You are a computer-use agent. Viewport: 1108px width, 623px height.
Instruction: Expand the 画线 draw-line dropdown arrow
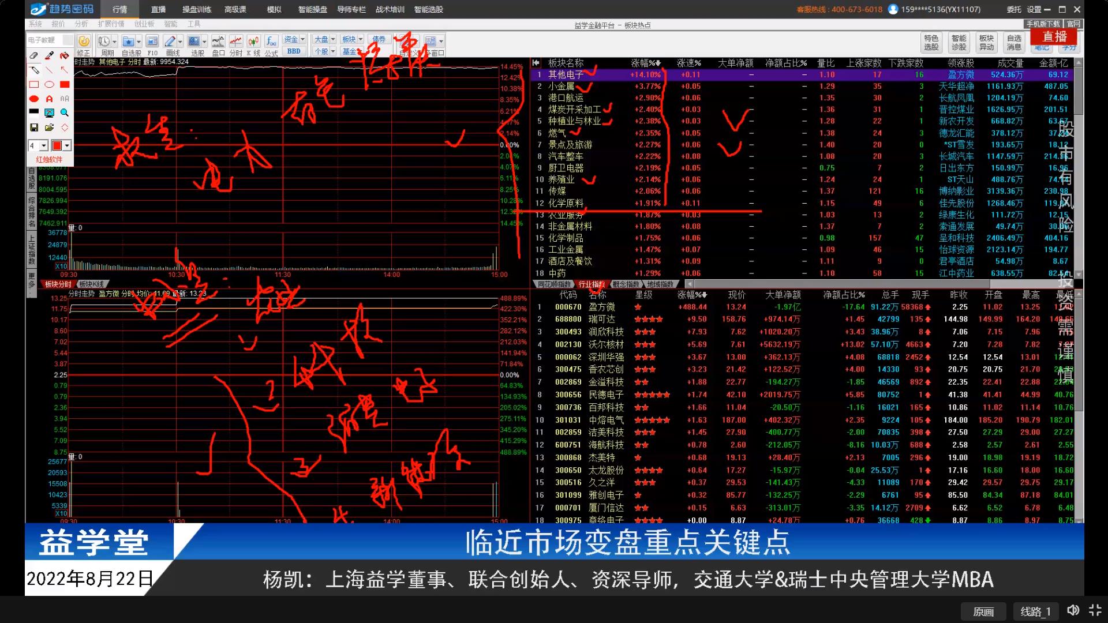coord(181,42)
